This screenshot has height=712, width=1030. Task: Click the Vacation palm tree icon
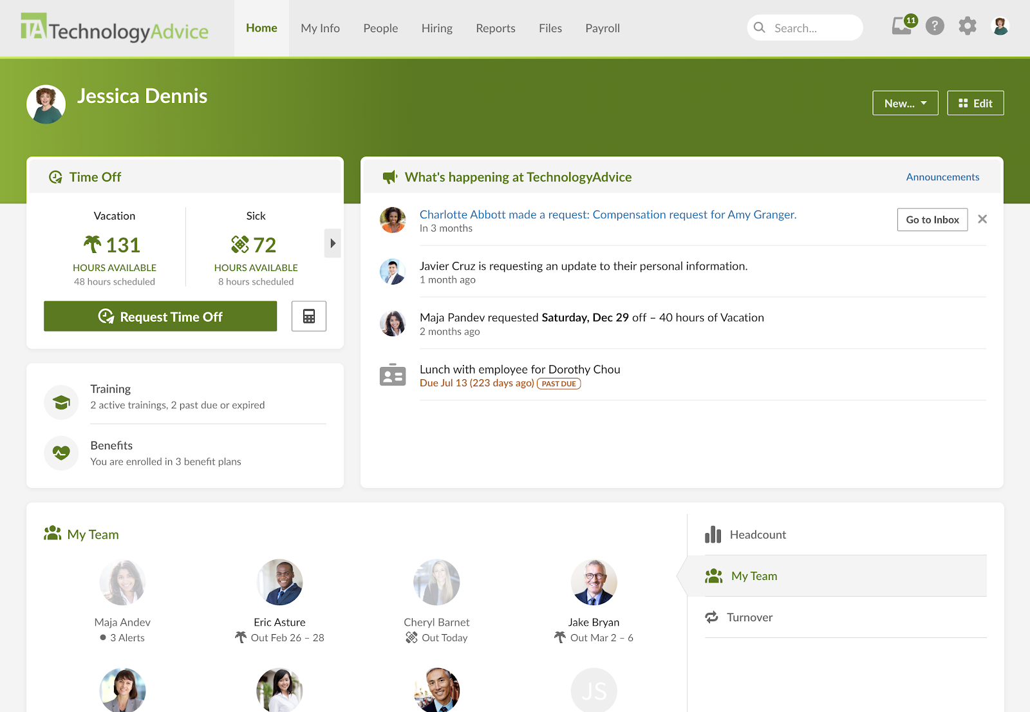(x=93, y=245)
